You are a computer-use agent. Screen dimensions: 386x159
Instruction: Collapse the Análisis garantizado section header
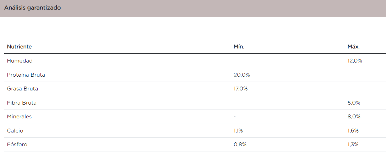33,8
